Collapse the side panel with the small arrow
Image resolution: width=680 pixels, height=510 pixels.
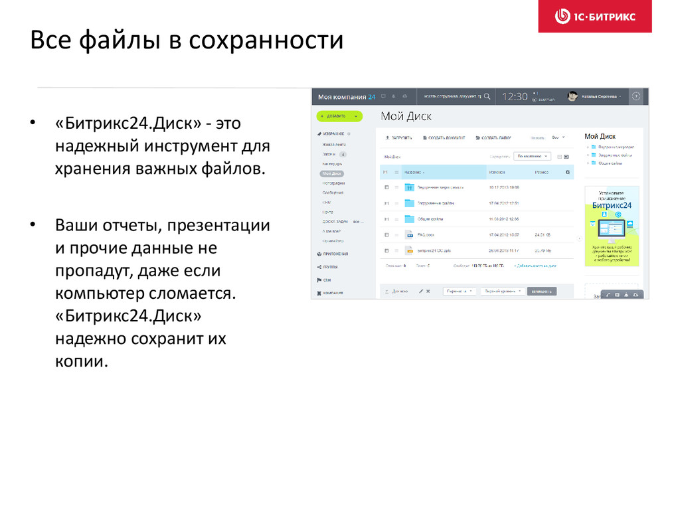tap(579, 238)
